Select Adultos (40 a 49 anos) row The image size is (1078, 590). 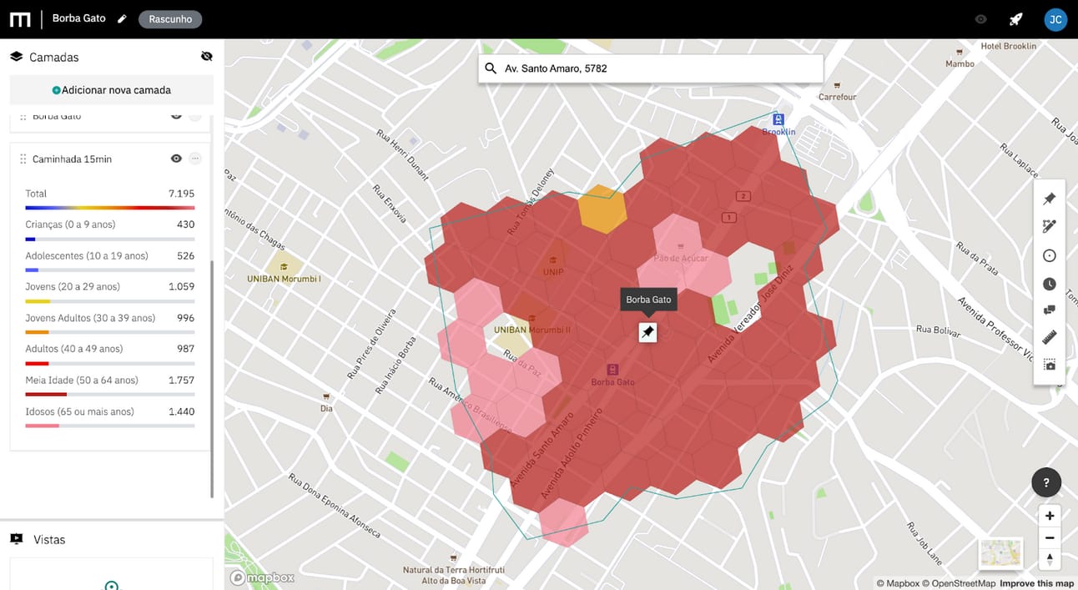coord(110,354)
